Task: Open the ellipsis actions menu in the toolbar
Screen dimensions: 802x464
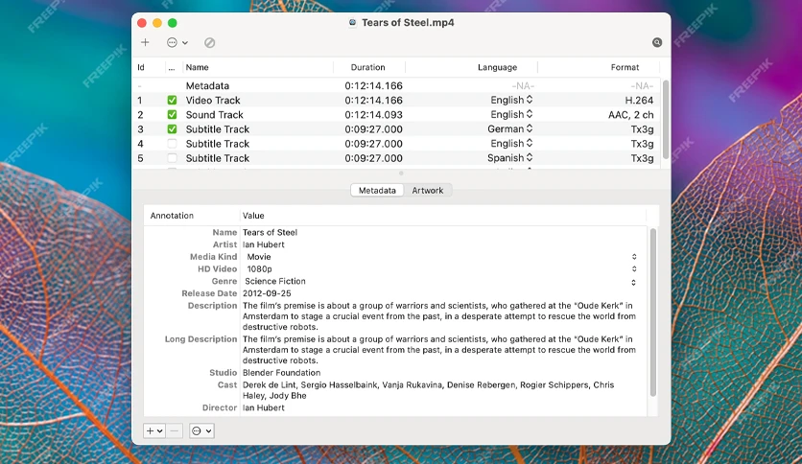Action: (x=177, y=42)
